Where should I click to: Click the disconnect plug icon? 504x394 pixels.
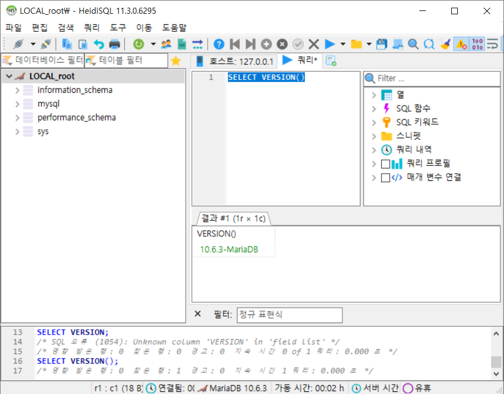[x=46, y=44]
